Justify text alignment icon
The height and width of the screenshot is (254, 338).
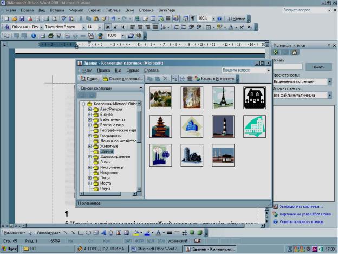tap(155, 27)
